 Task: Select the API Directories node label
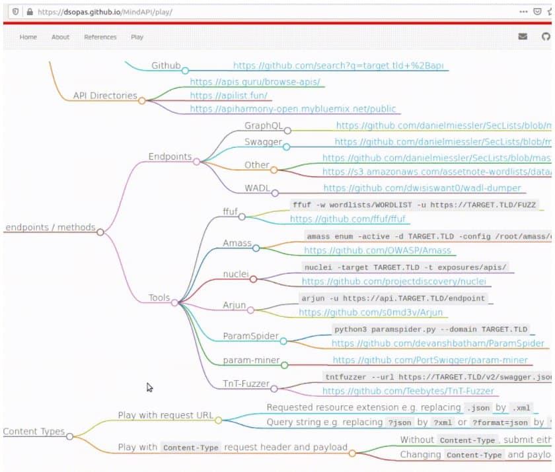tap(105, 96)
